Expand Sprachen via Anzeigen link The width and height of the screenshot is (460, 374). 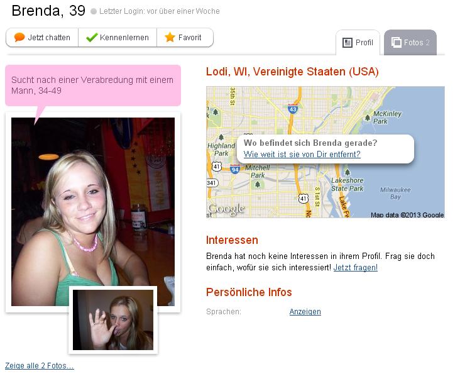tap(305, 312)
